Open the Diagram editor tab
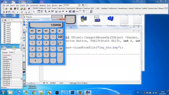169x95 pixels. pyautogui.click(x=85, y=83)
